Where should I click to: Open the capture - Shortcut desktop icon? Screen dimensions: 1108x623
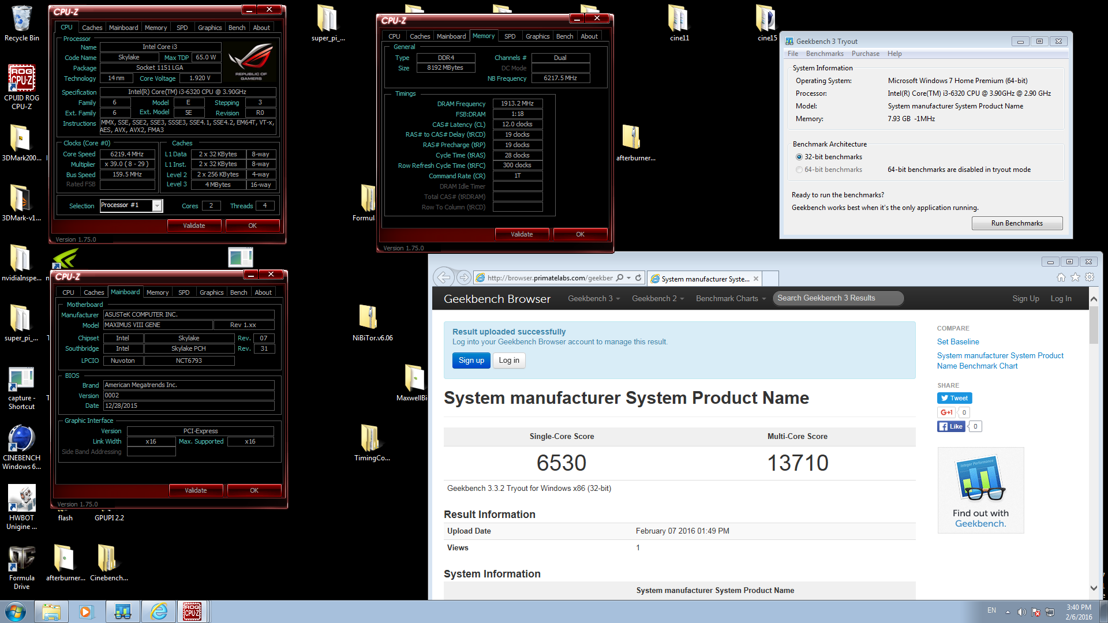[22, 388]
